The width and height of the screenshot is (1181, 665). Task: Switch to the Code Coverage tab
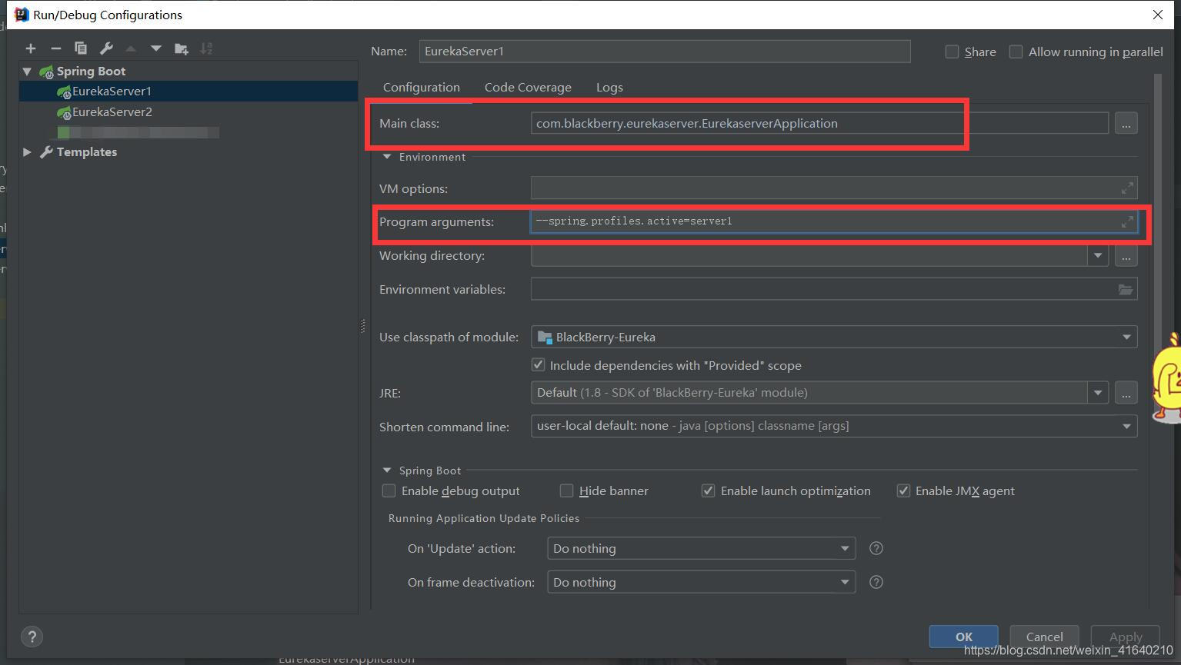(x=528, y=87)
